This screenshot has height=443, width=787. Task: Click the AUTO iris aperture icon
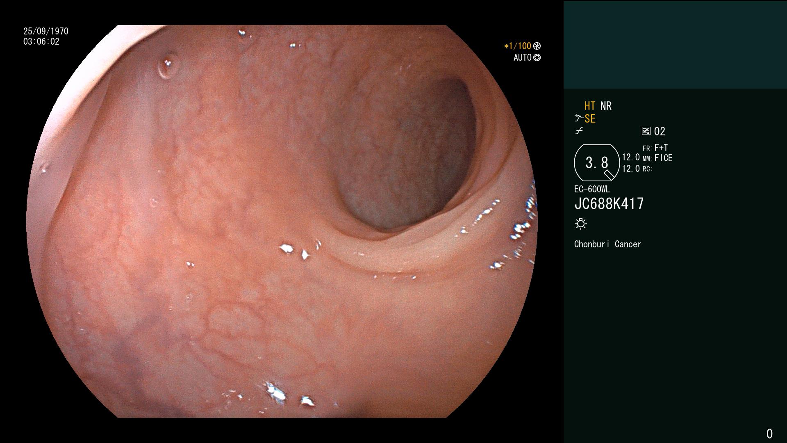coord(537,57)
